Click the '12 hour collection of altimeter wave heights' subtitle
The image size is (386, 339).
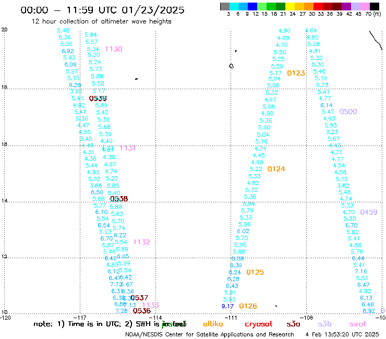101,21
